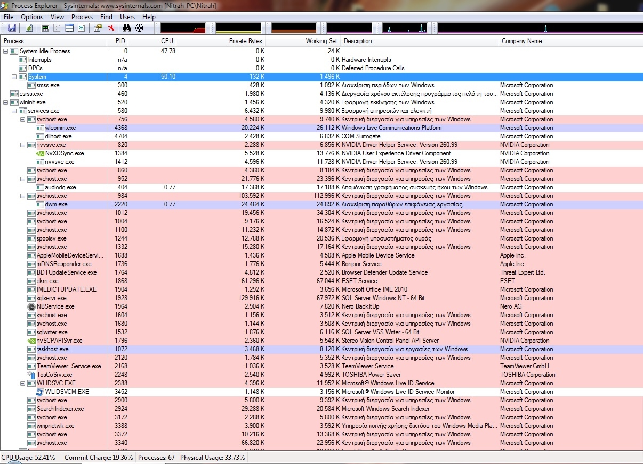
Task: Select the taskhost.exe process row
Action: pos(321,349)
